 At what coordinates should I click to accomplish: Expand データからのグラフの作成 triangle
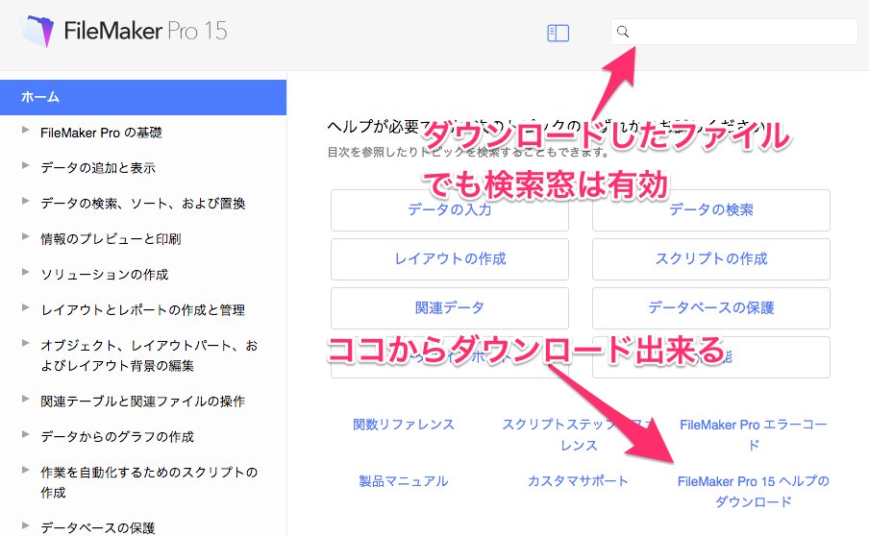click(x=25, y=434)
